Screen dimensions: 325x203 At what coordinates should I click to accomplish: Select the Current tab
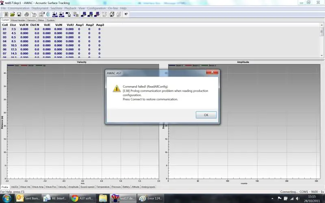[x=5, y=20]
